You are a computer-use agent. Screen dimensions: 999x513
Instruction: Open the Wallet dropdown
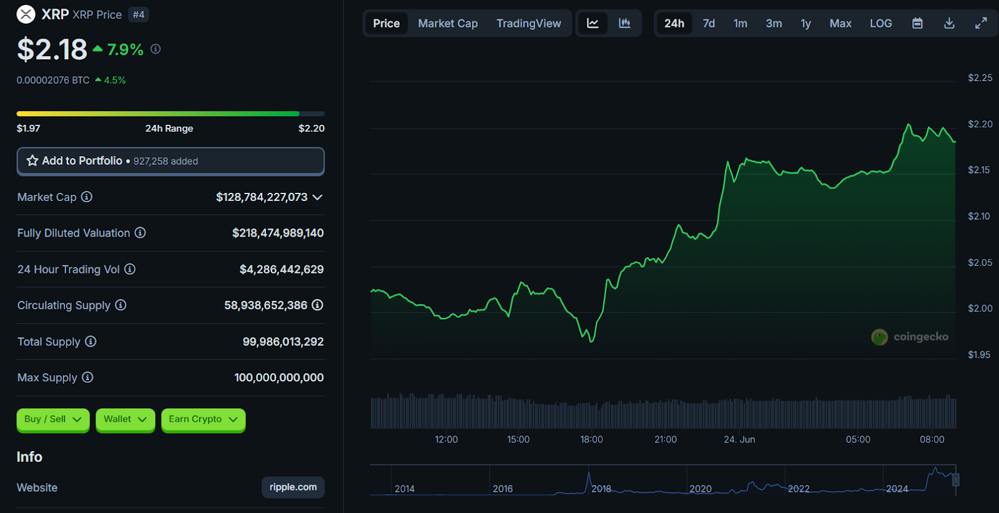[125, 419]
